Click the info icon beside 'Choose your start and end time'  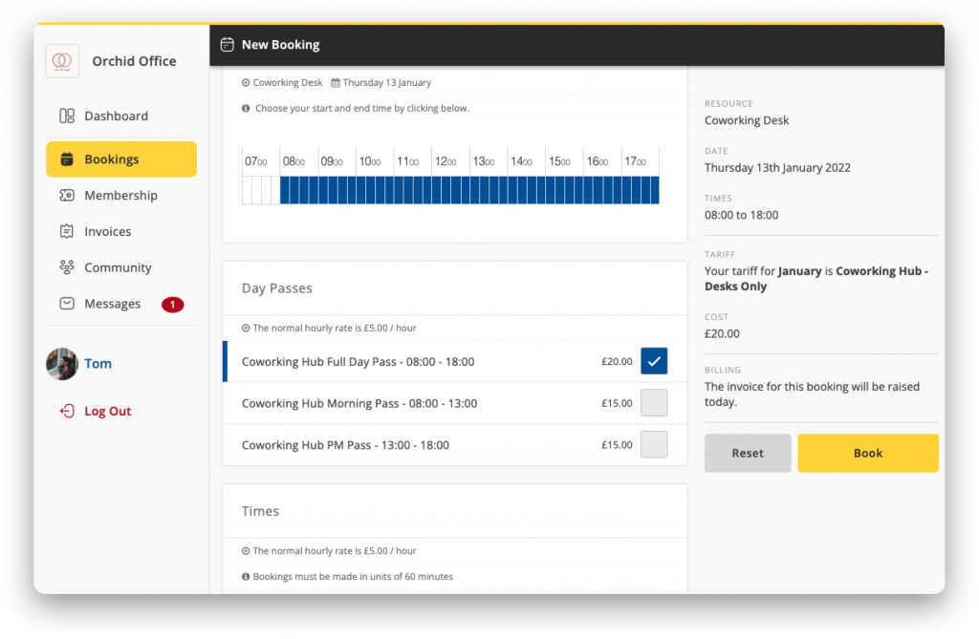click(x=246, y=109)
